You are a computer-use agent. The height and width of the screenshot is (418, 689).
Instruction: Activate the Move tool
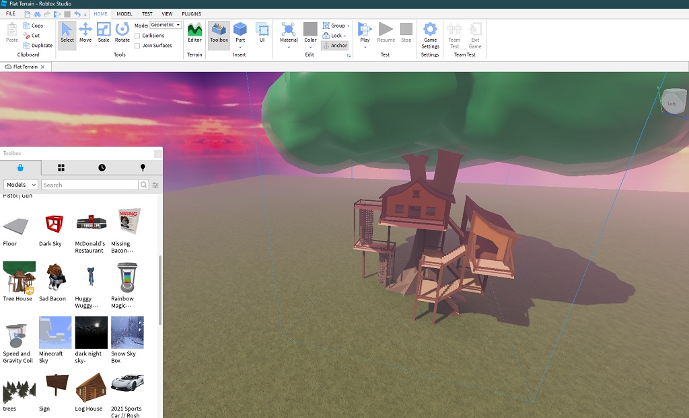click(85, 33)
